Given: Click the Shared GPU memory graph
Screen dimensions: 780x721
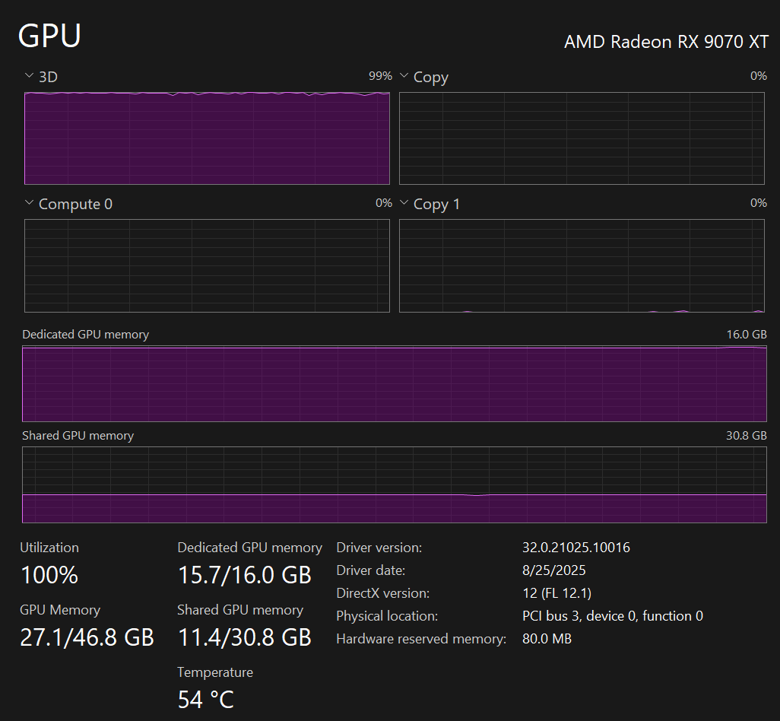Looking at the screenshot, I should (x=394, y=484).
